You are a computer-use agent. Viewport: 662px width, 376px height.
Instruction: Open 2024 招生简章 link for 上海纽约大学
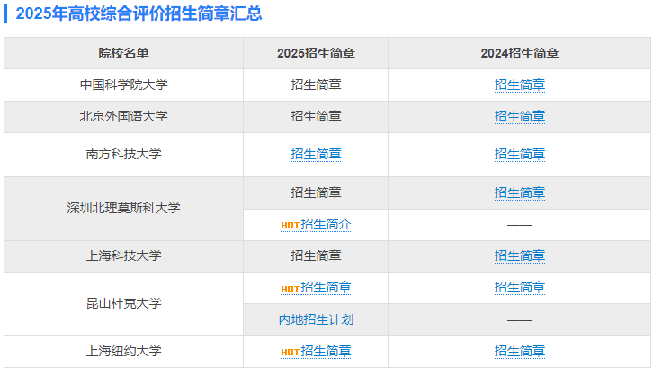click(x=519, y=351)
